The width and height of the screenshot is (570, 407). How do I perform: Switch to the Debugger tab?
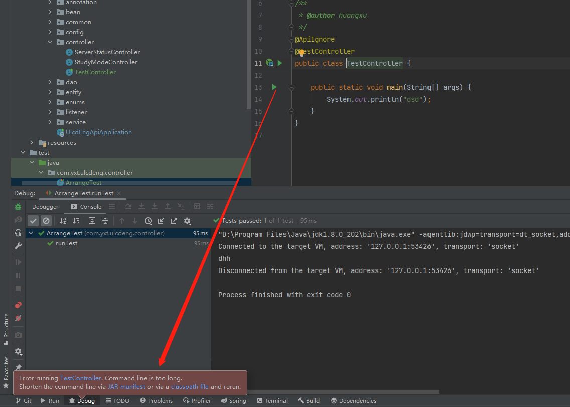click(45, 207)
